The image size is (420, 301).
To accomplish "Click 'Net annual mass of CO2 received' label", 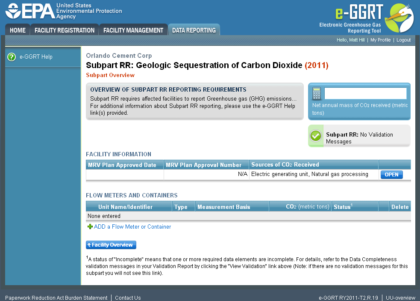I will point(360,109).
